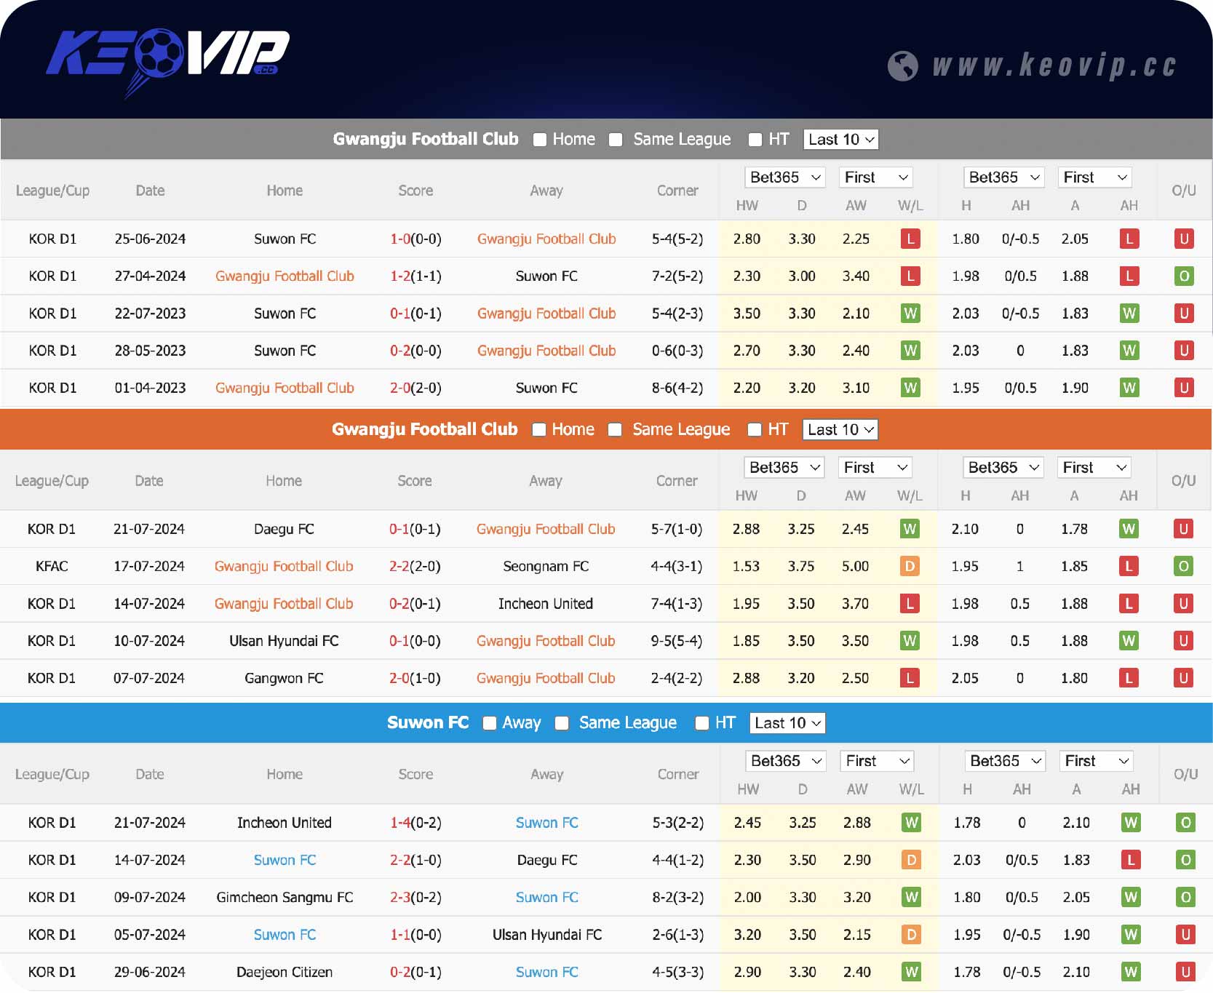Click the L badge on the Gangwon FC row
This screenshot has width=1213, height=993.
pyautogui.click(x=910, y=678)
